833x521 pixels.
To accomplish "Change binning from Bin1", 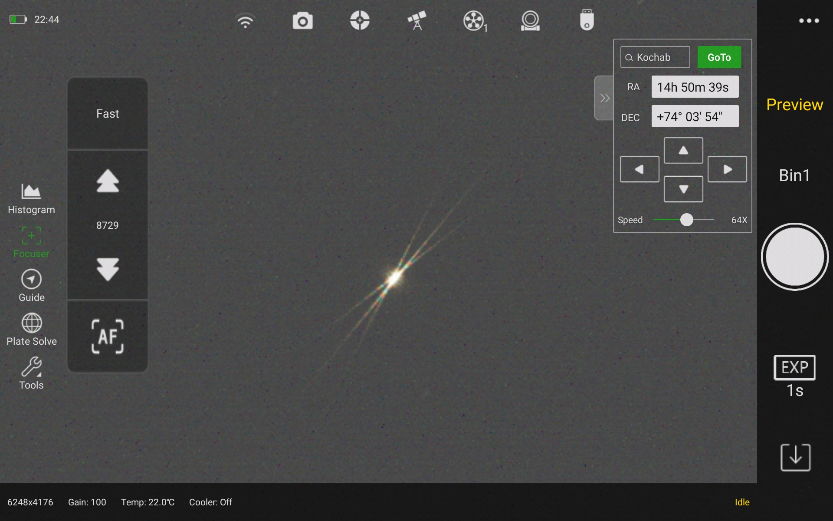I will click(x=794, y=175).
